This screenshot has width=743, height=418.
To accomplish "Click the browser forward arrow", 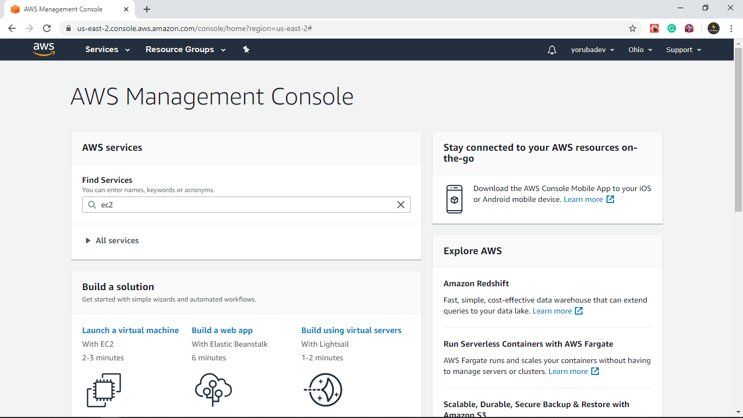I will pyautogui.click(x=29, y=28).
